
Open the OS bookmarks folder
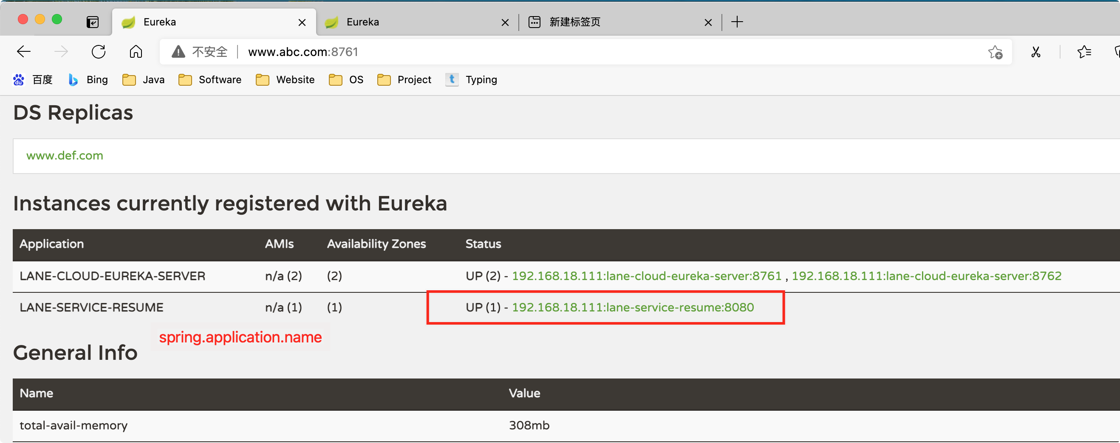346,79
